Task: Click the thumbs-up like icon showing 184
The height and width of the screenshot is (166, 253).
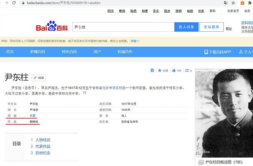Action: (177, 71)
